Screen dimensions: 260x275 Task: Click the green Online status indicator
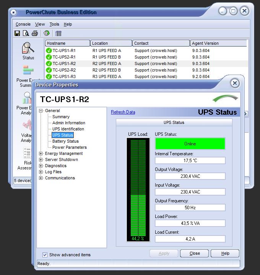click(x=190, y=144)
